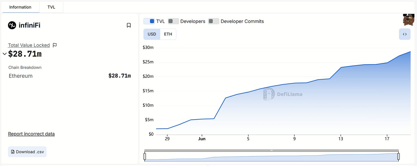
Task: Click the Ethereum chain breakdown row
Action: [x=70, y=76]
